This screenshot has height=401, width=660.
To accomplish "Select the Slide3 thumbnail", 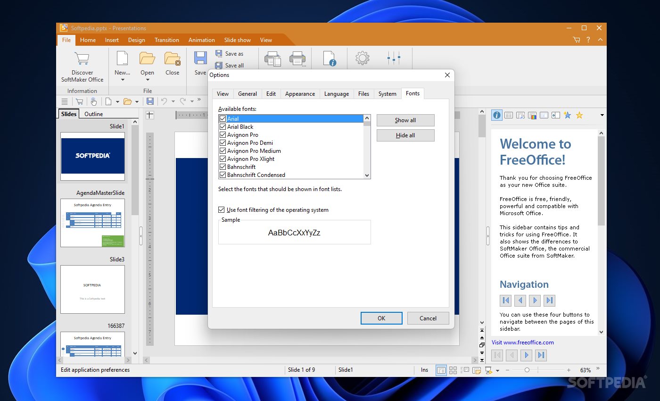I will coord(92,289).
